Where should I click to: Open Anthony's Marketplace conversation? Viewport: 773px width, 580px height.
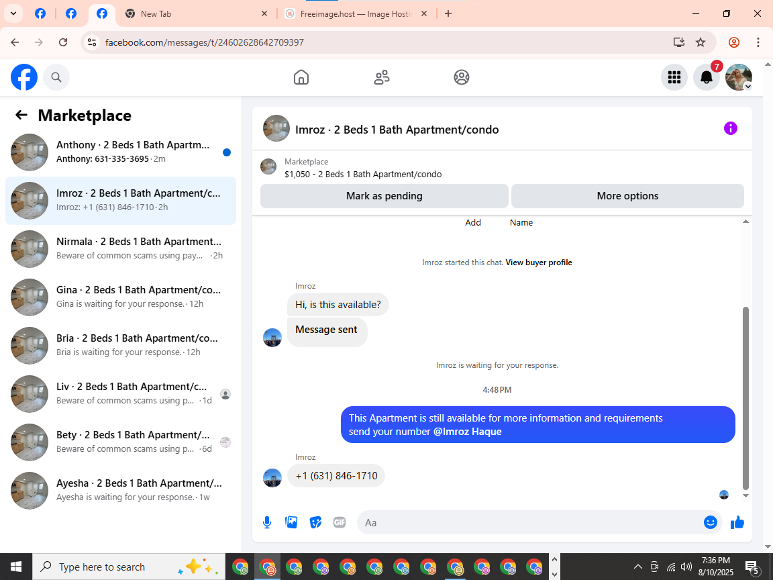(120, 152)
